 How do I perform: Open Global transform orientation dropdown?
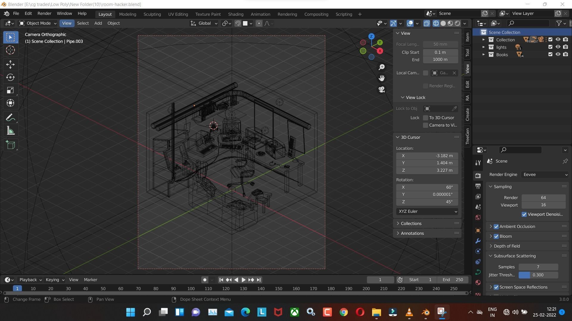[x=204, y=23]
